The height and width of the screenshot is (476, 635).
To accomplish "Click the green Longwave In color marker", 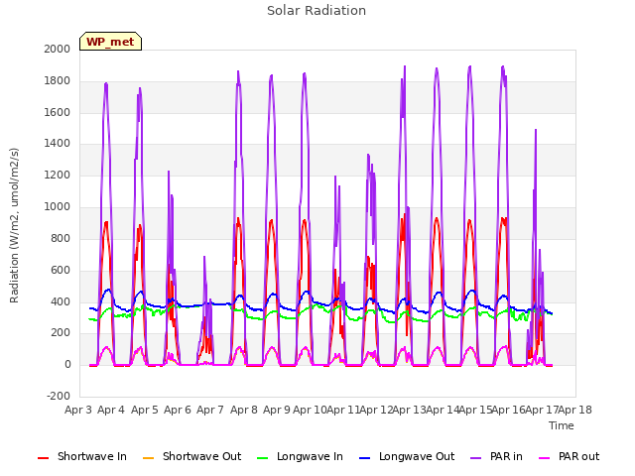I will point(263,458).
